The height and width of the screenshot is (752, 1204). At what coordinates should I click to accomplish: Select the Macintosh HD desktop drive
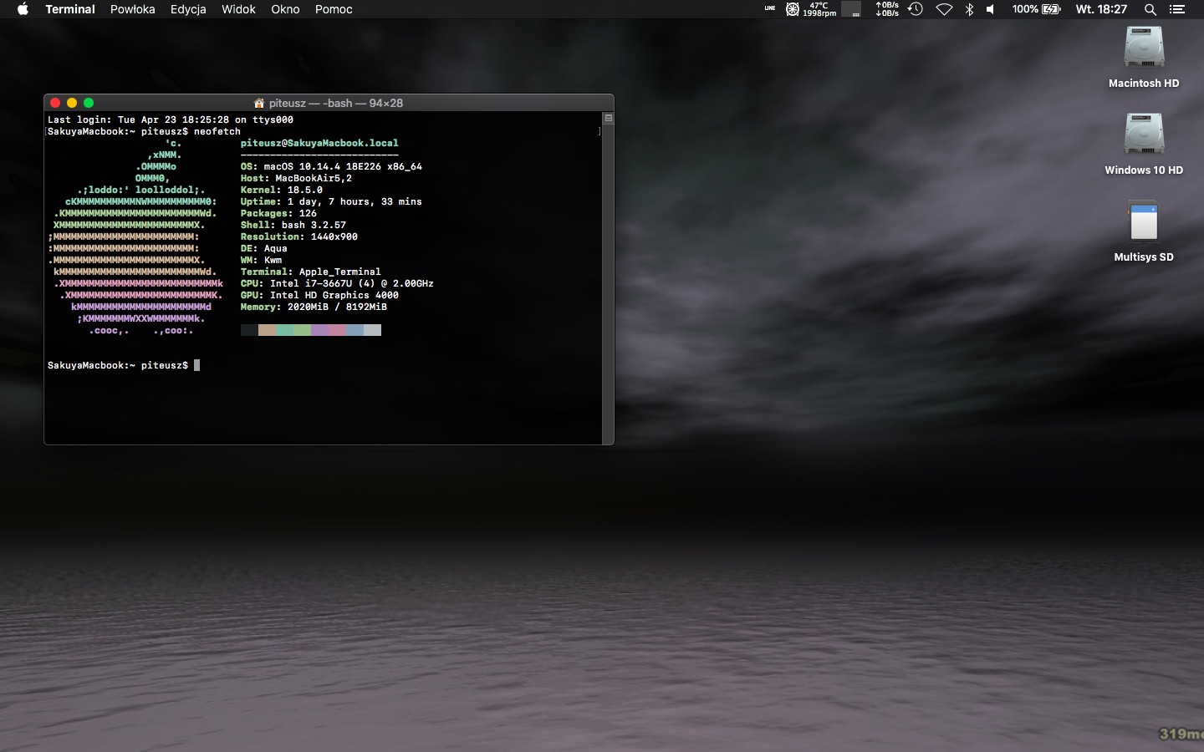(1144, 58)
